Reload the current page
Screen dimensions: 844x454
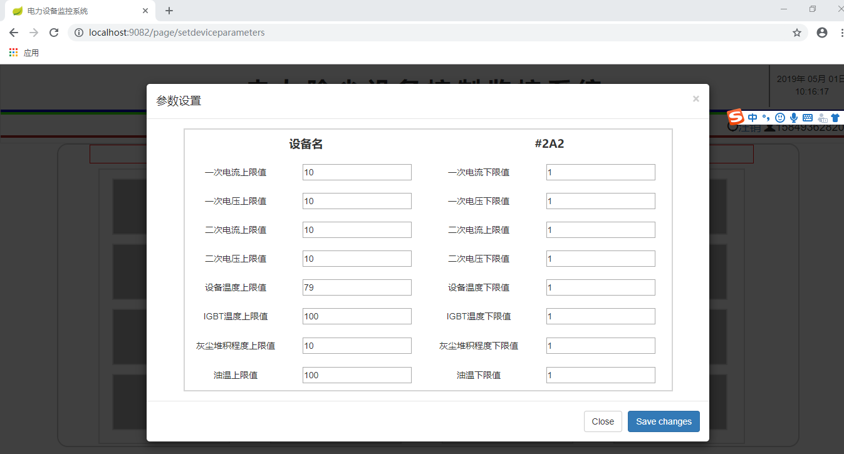(x=54, y=33)
